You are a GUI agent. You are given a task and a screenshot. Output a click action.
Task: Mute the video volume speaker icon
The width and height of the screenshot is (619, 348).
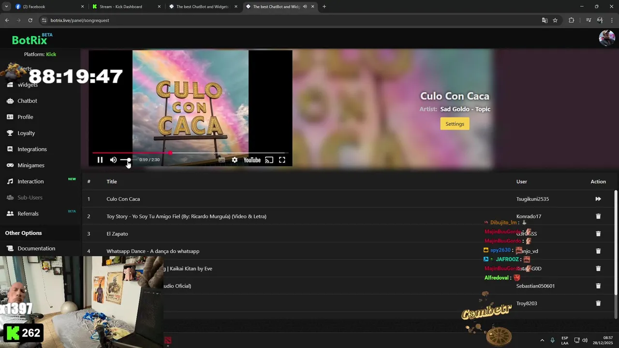point(113,160)
